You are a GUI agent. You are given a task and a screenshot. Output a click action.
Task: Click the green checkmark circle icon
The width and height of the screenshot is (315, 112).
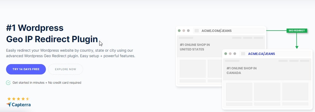pos(8,83)
